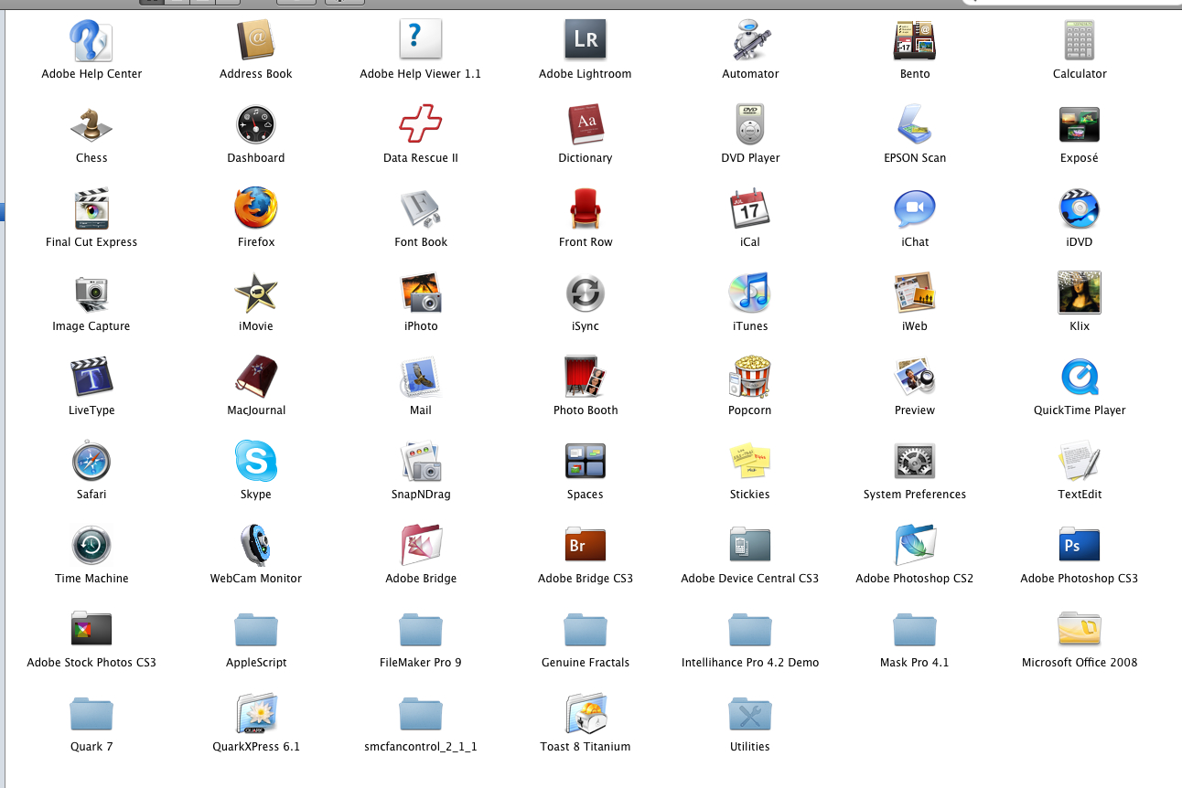This screenshot has width=1182, height=788.
Task: Click the Adobe Device Central CS3 folder
Action: pos(750,545)
